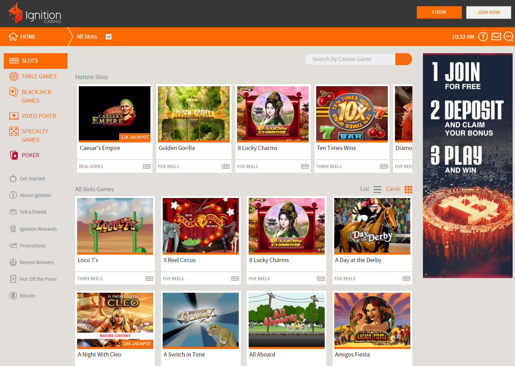Open 5 Reel Circus game thumbnail
This screenshot has width=515, height=366.
point(201,226)
